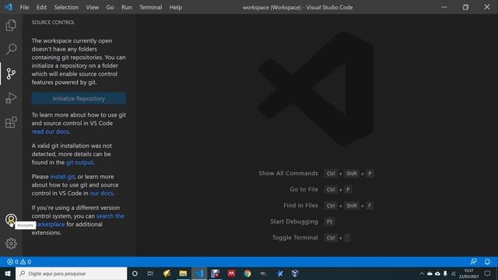Follow the 'read our docs' link
The width and height of the screenshot is (498, 280).
click(x=50, y=131)
